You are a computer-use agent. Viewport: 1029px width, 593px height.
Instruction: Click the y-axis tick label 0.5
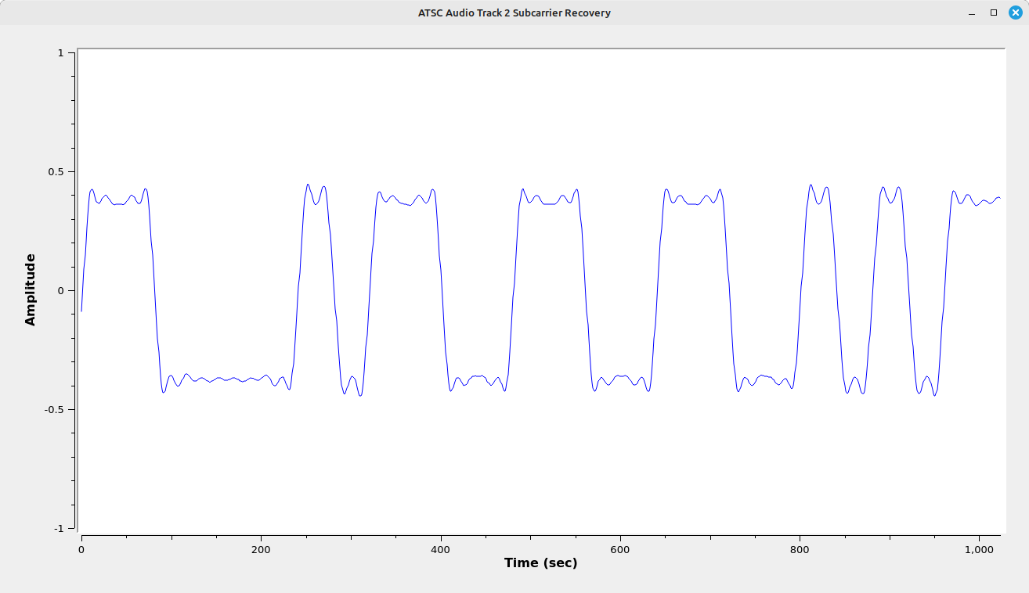coord(57,172)
